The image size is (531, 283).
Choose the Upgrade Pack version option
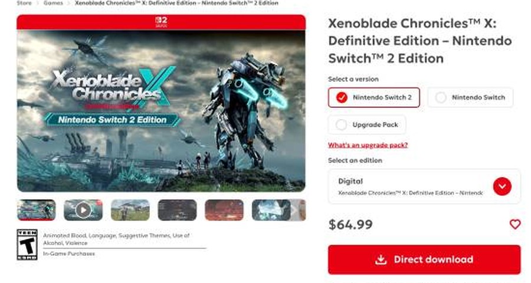pos(367,124)
